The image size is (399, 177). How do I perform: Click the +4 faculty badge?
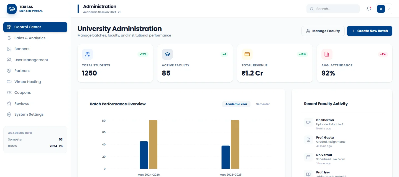[224, 54]
